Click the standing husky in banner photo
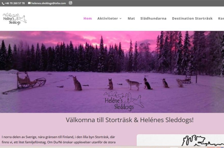 (x=133, y=84)
